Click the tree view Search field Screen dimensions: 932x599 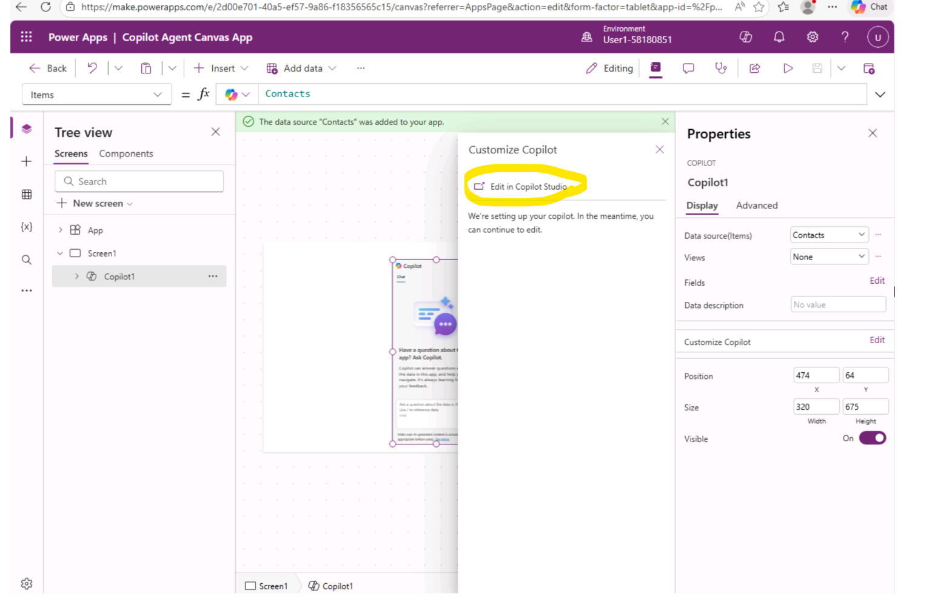[x=139, y=182]
